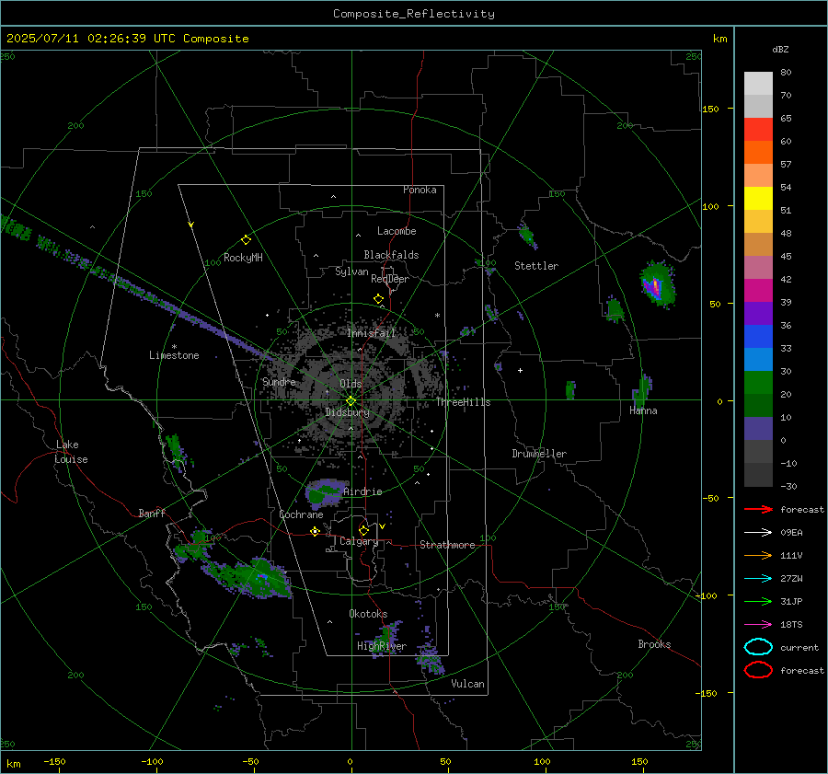Click the green 31JP arrow icon

(758, 601)
